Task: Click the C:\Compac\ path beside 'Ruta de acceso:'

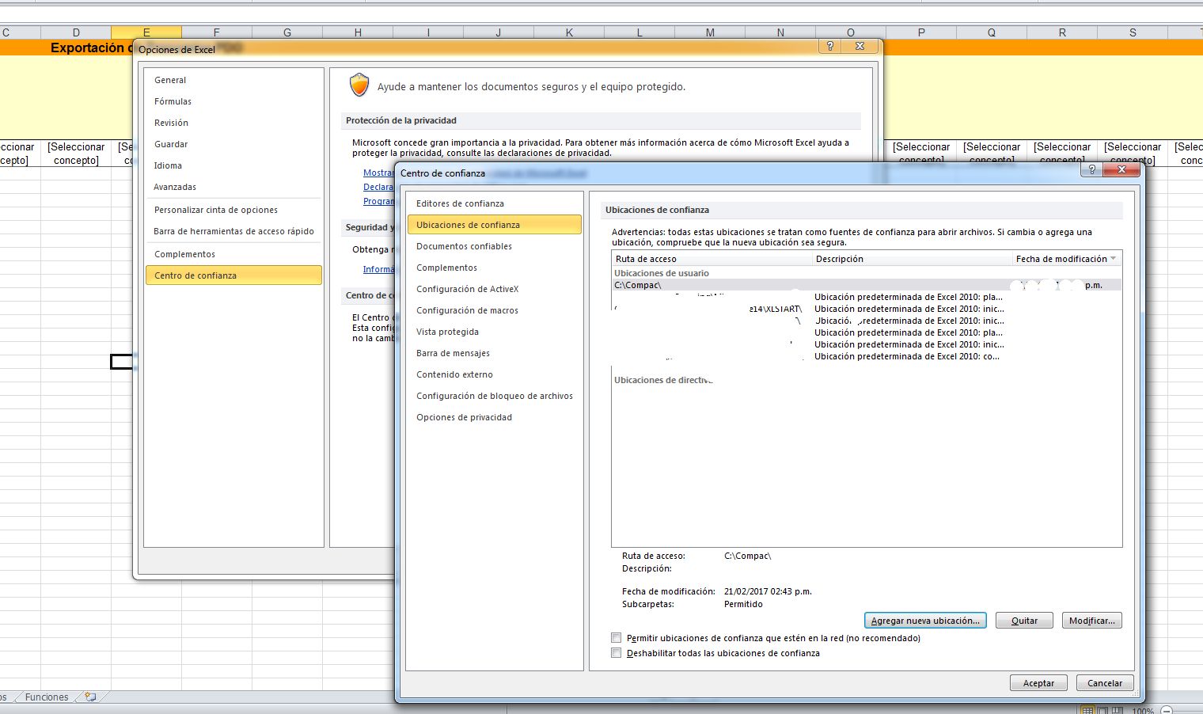Action: [x=747, y=556]
